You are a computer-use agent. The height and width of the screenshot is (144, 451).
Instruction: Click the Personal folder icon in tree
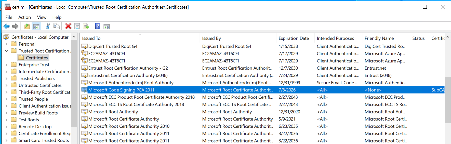pos(14,44)
